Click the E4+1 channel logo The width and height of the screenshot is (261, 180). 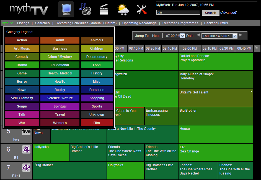click(26, 168)
